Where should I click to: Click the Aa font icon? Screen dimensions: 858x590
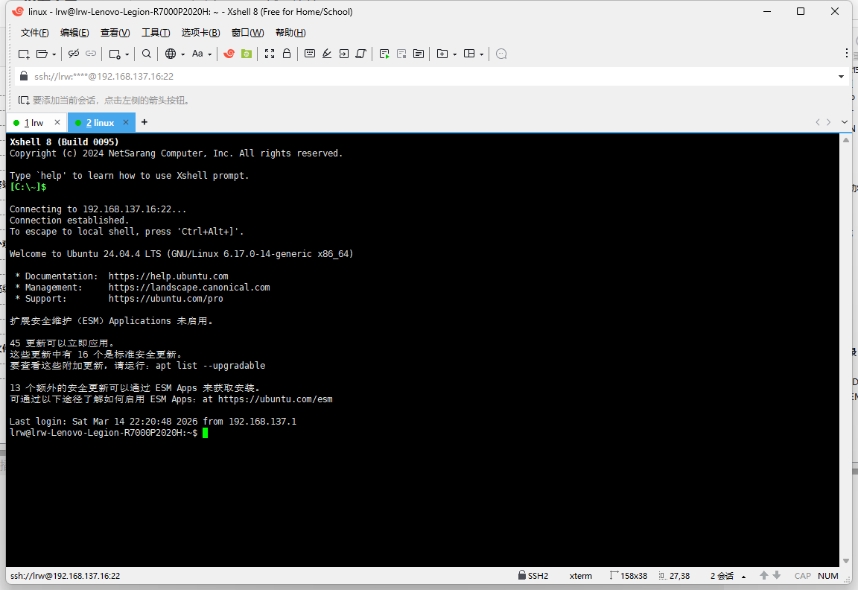coord(197,54)
